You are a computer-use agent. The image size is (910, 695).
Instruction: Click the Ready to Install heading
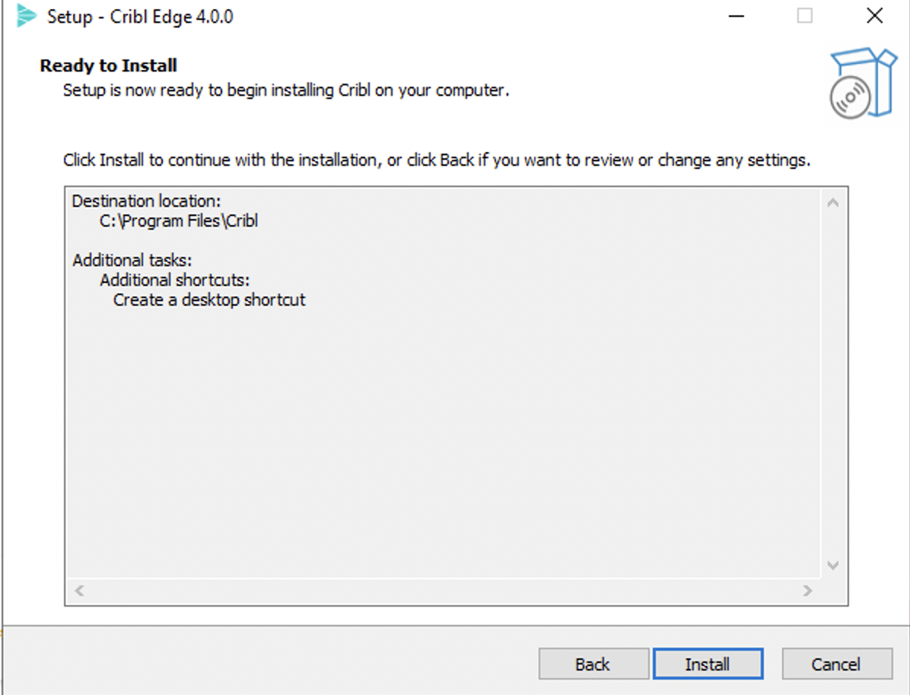(x=108, y=65)
